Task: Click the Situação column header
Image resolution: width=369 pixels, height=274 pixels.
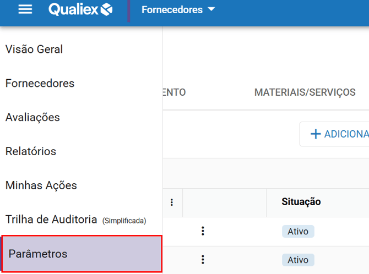Action: pyautogui.click(x=301, y=202)
